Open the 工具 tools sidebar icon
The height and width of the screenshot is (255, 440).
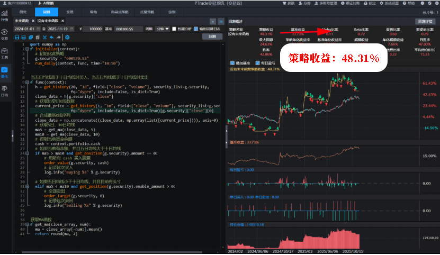[x=5, y=53]
